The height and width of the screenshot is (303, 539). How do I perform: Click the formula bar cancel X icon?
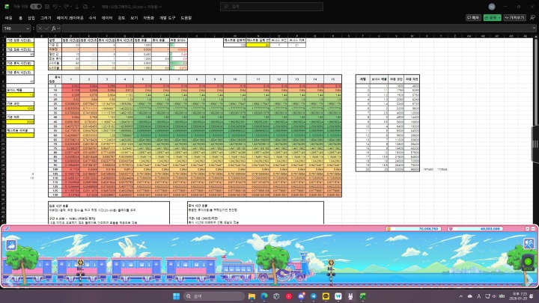[x=40, y=28]
